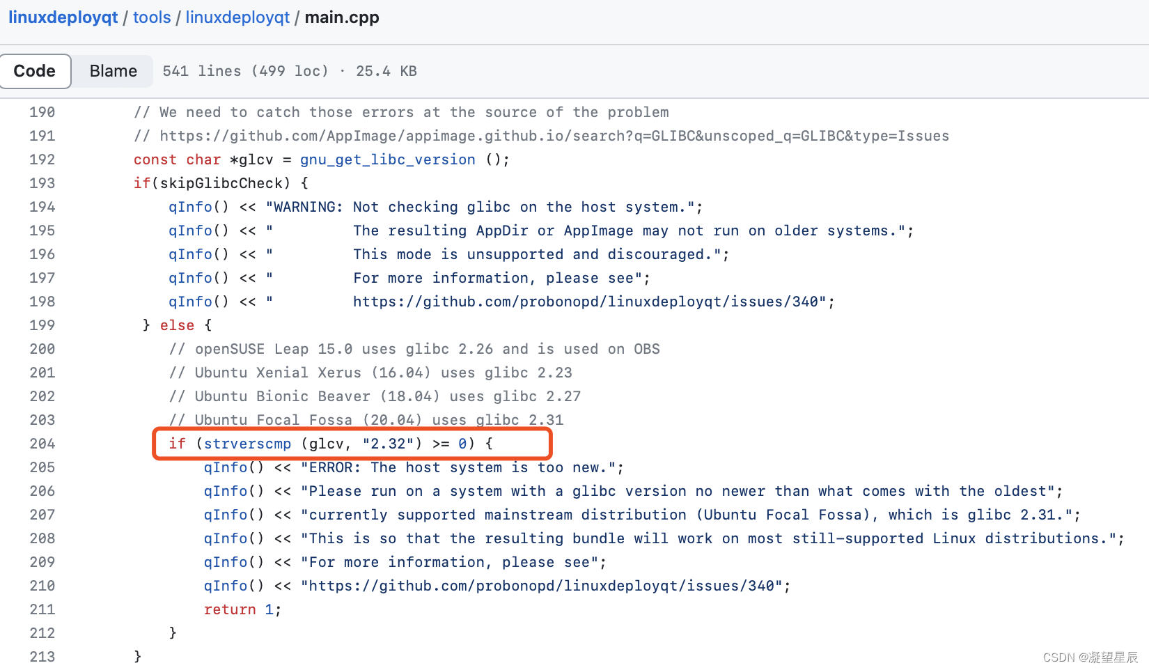Viewport: 1149px width, 670px height.
Task: Select line number 196
Action: [x=42, y=254]
